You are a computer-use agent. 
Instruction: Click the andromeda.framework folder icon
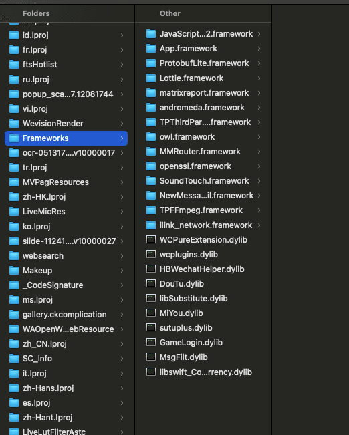click(x=151, y=108)
